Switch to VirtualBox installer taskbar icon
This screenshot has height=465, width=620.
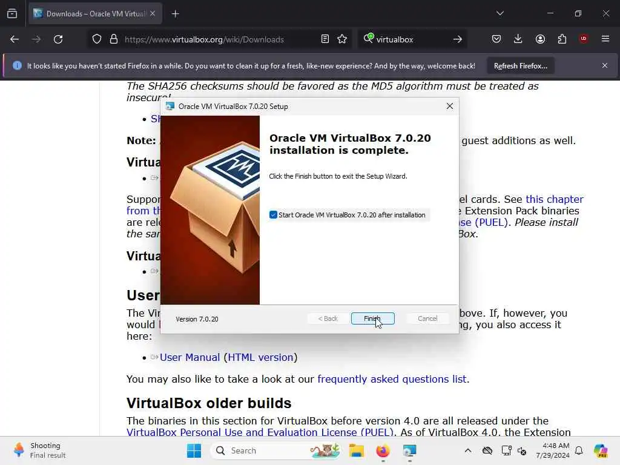(x=409, y=450)
